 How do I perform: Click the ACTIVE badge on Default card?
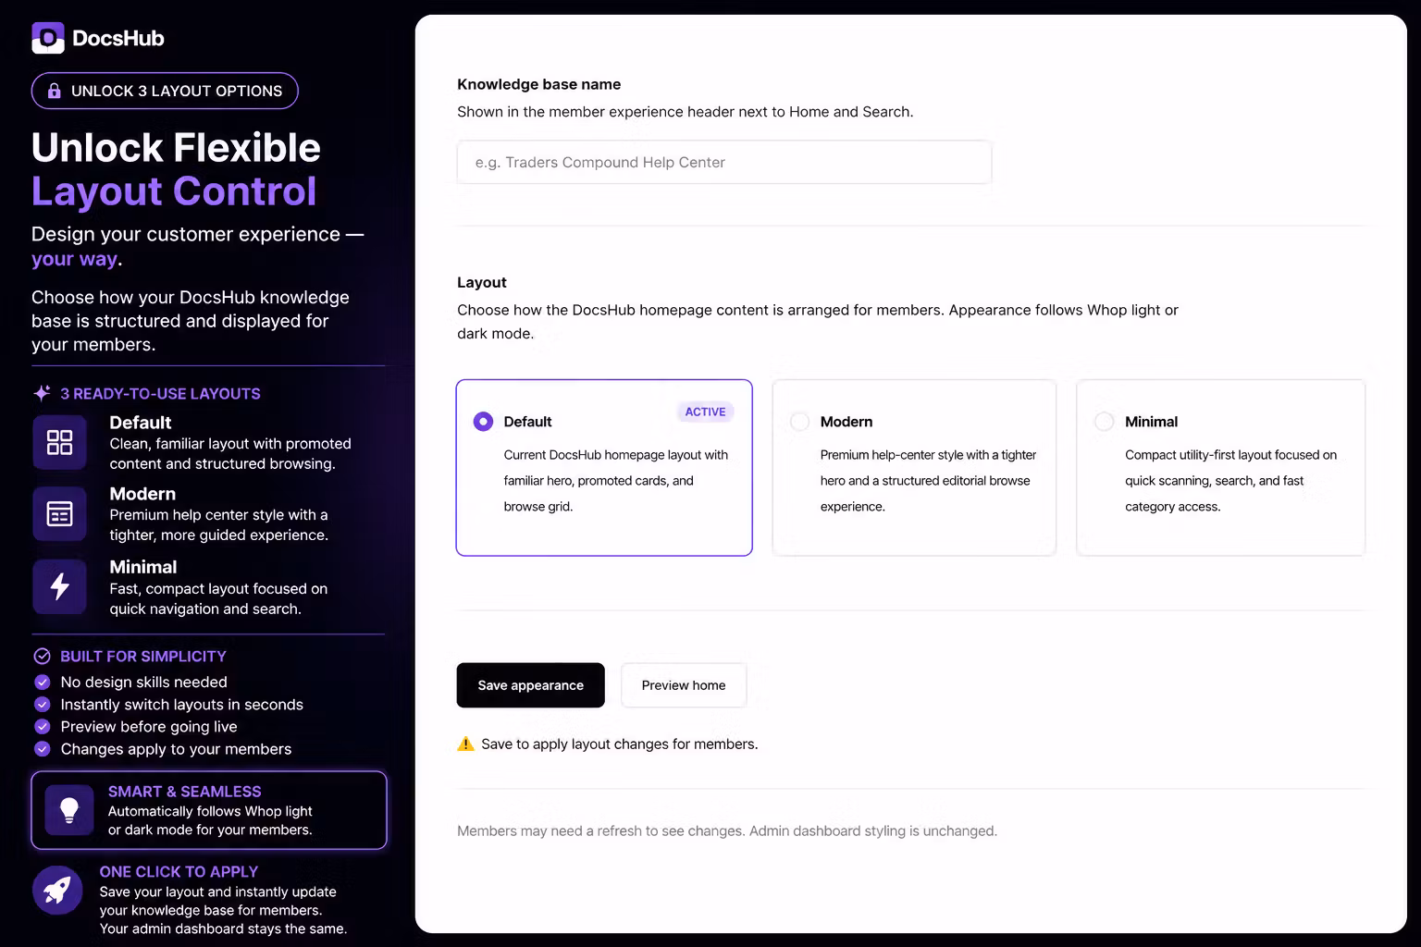pyautogui.click(x=705, y=412)
